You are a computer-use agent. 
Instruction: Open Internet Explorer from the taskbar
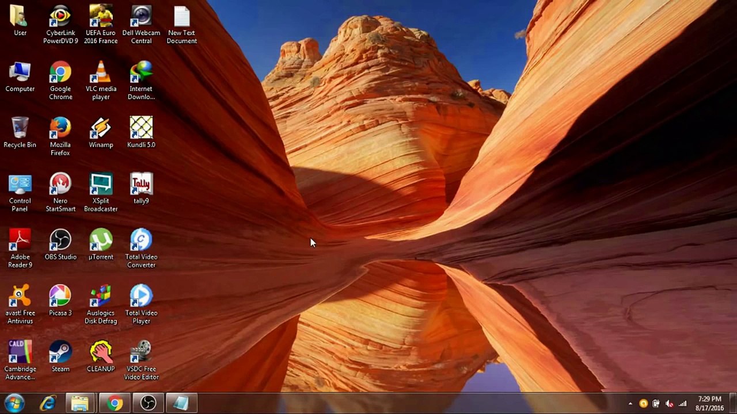tap(47, 403)
